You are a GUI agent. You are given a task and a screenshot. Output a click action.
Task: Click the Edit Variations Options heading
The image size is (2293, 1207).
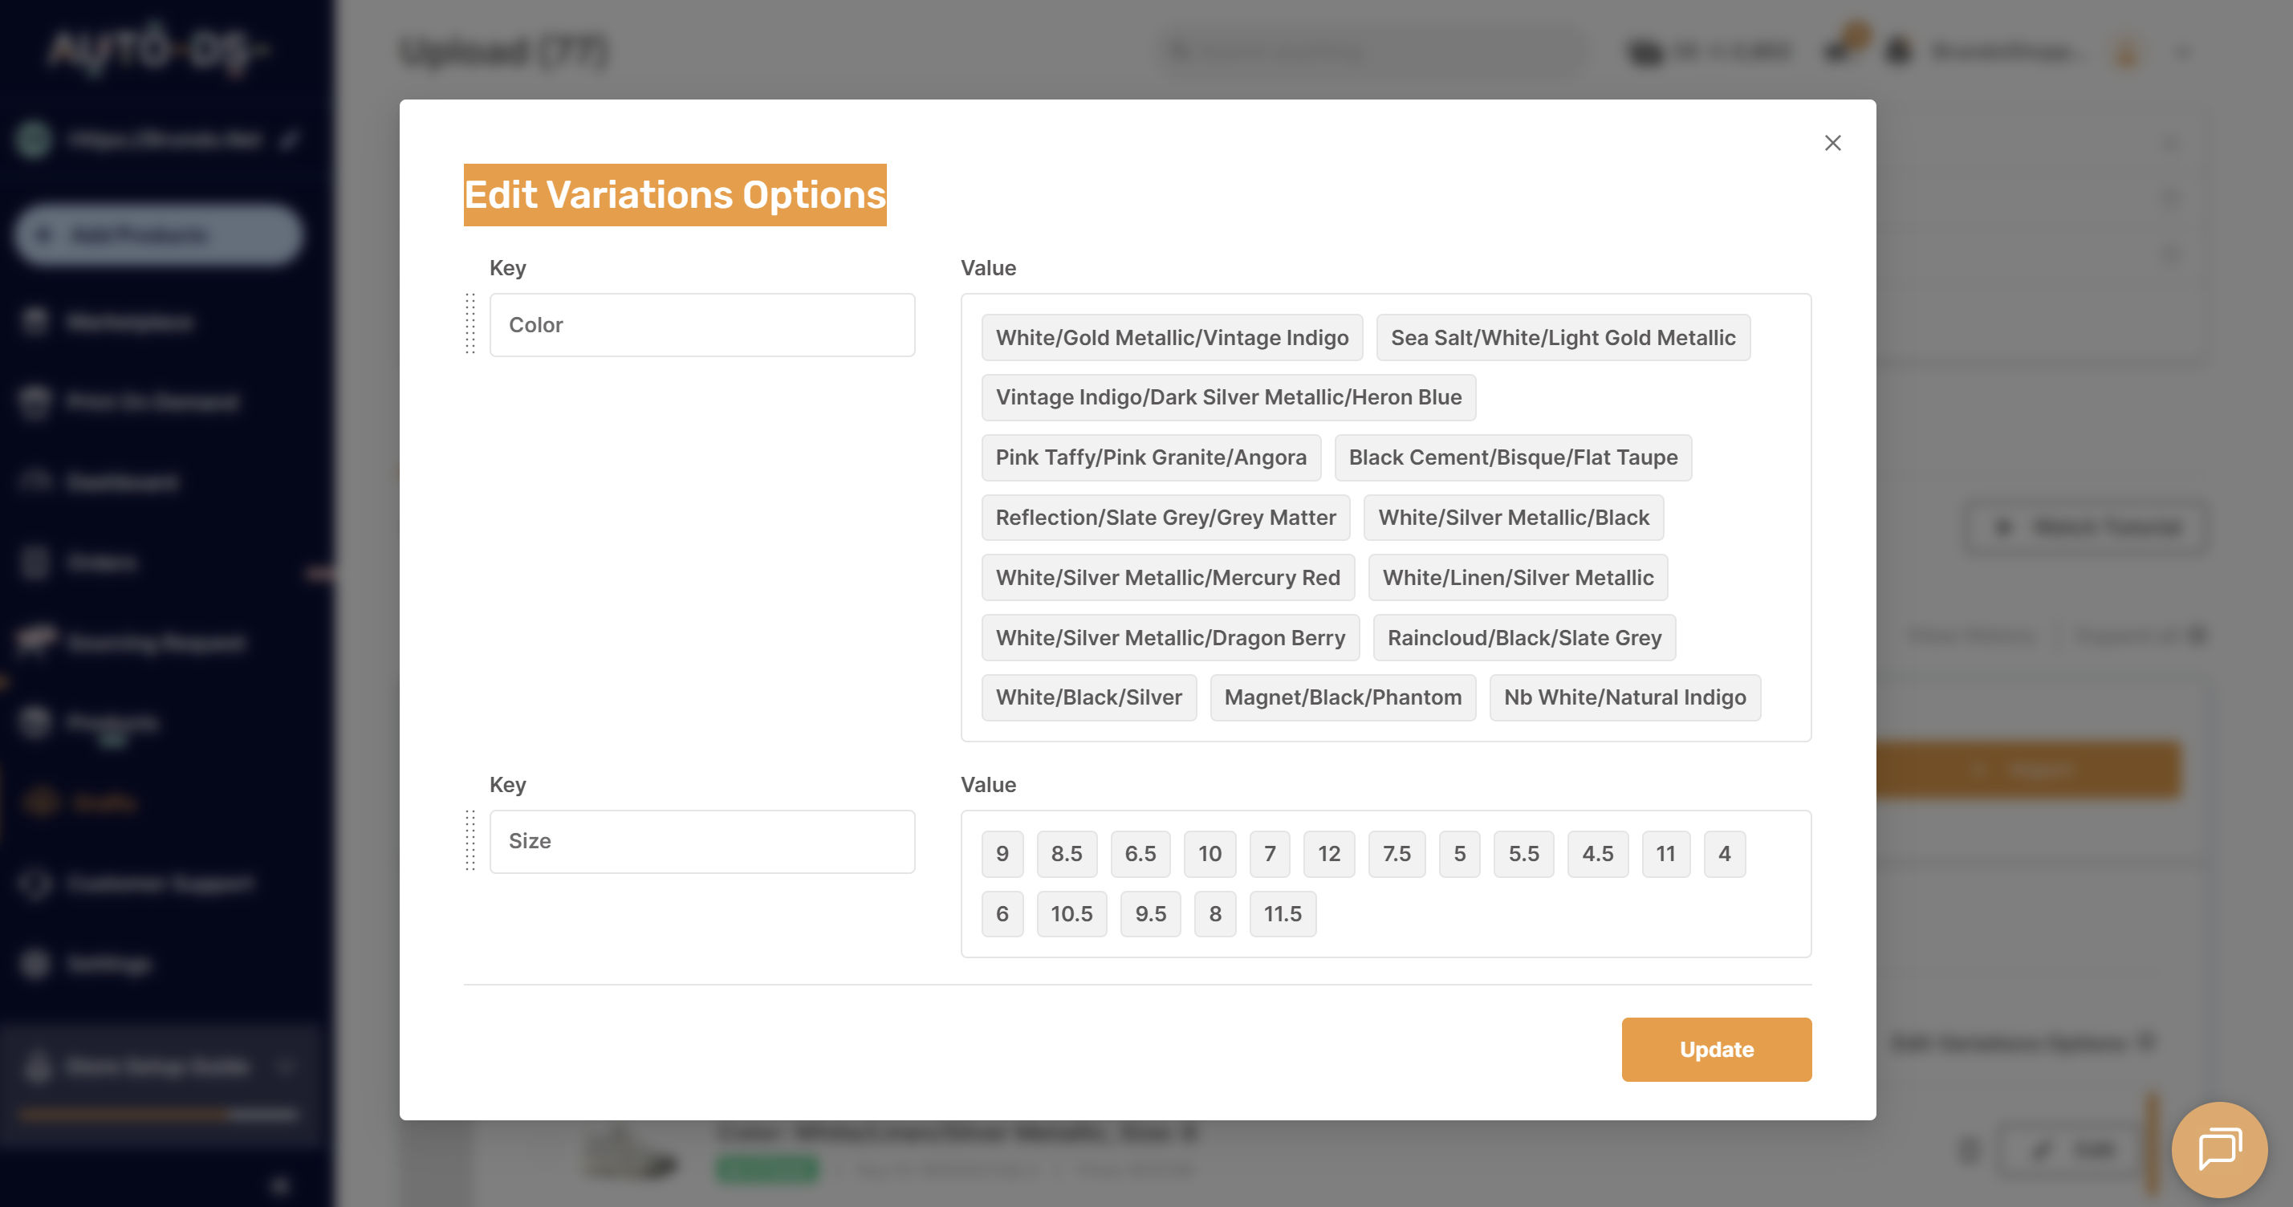[675, 195]
